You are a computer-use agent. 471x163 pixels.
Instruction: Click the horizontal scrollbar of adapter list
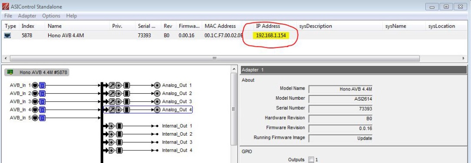coord(214,58)
